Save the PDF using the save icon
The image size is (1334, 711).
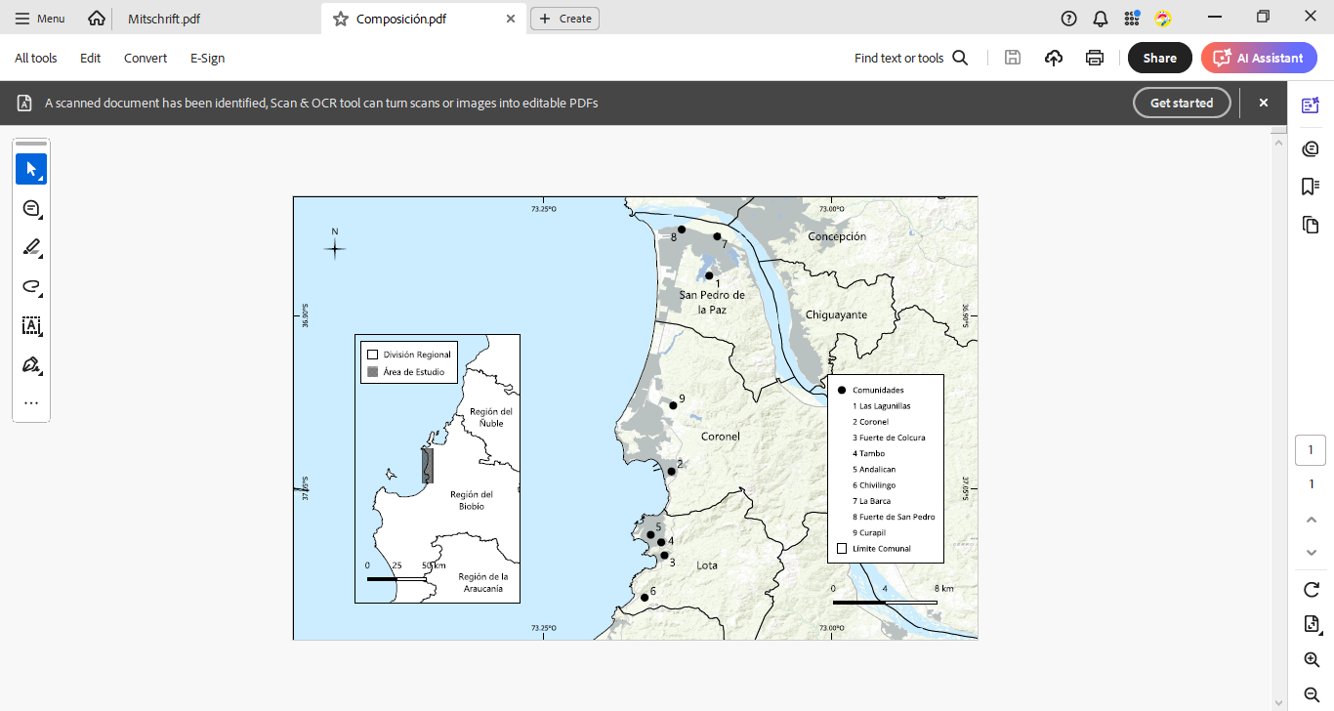(1013, 58)
